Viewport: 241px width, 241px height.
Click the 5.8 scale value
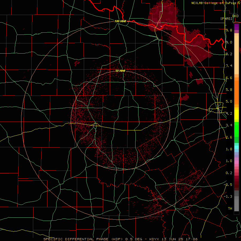tap(229, 89)
